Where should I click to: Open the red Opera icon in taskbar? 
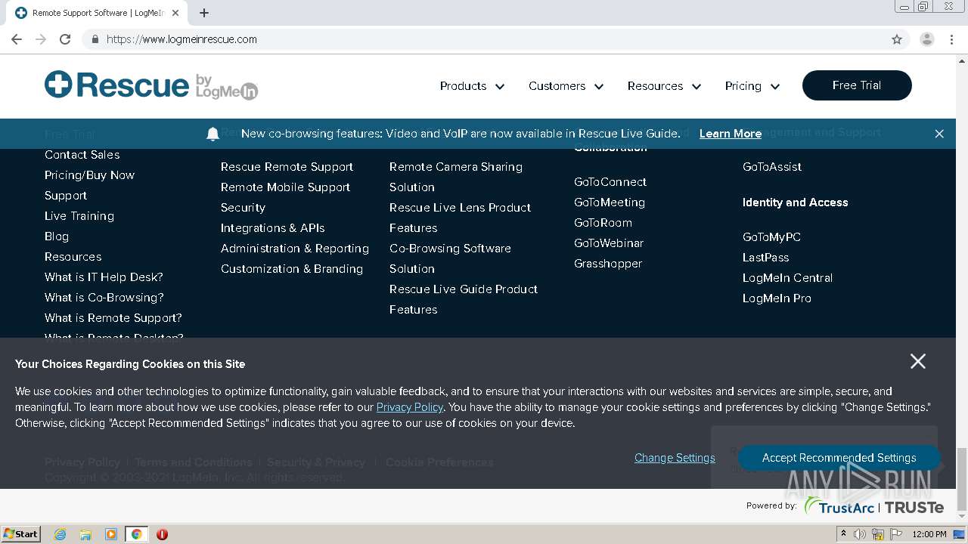(x=162, y=534)
